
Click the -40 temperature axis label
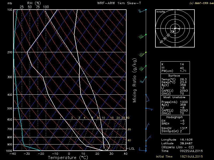point(13,154)
